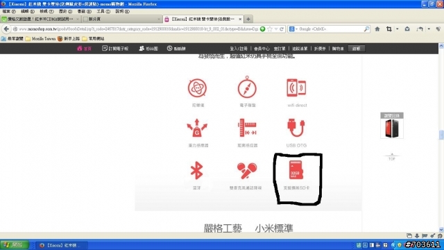Click the URL address bar field
Viewport: 444px width, 250px height.
[138, 29]
